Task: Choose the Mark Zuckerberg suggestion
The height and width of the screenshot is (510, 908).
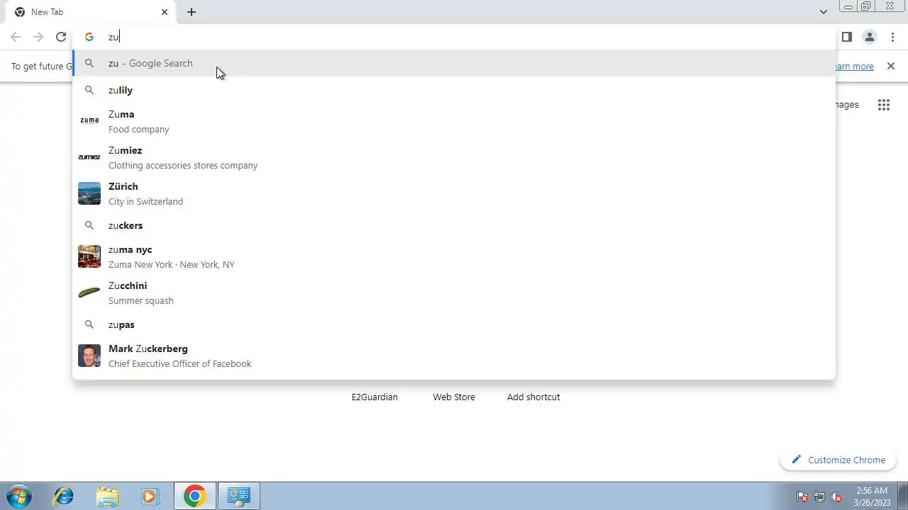Action: 454,356
